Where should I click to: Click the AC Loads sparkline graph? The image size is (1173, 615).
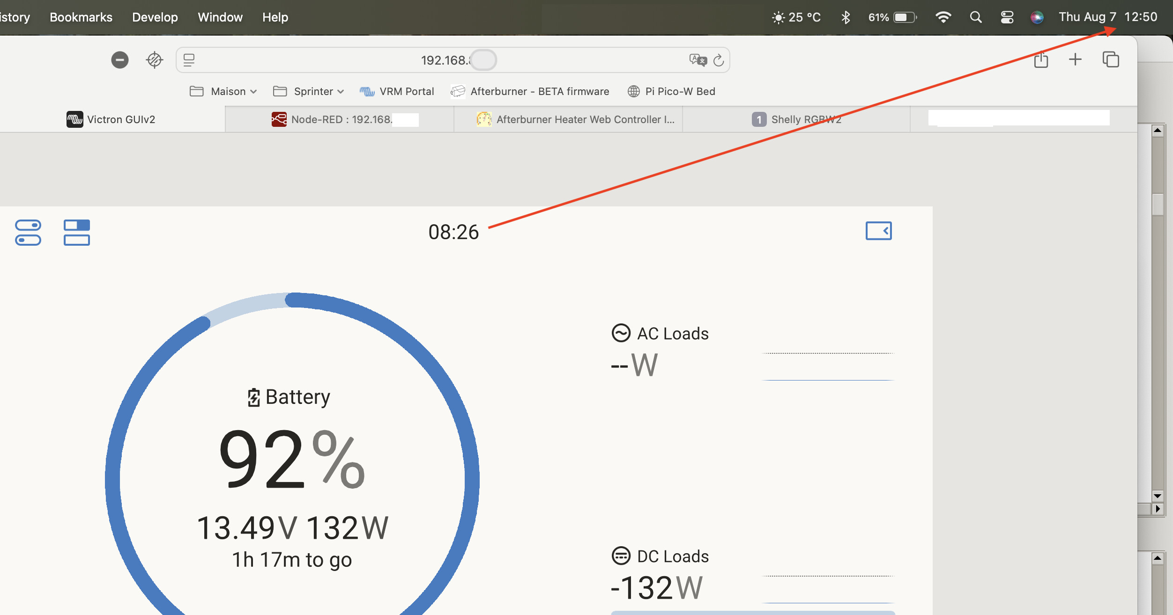pos(828,366)
